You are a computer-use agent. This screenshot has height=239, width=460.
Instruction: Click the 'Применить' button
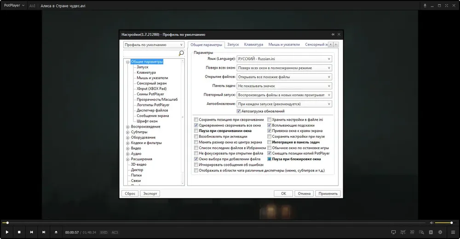(x=328, y=193)
